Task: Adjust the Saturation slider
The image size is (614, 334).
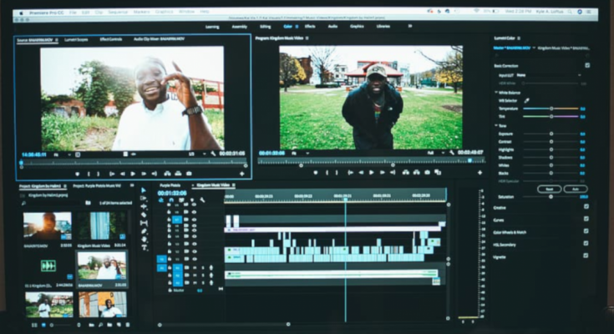Action: coord(551,196)
